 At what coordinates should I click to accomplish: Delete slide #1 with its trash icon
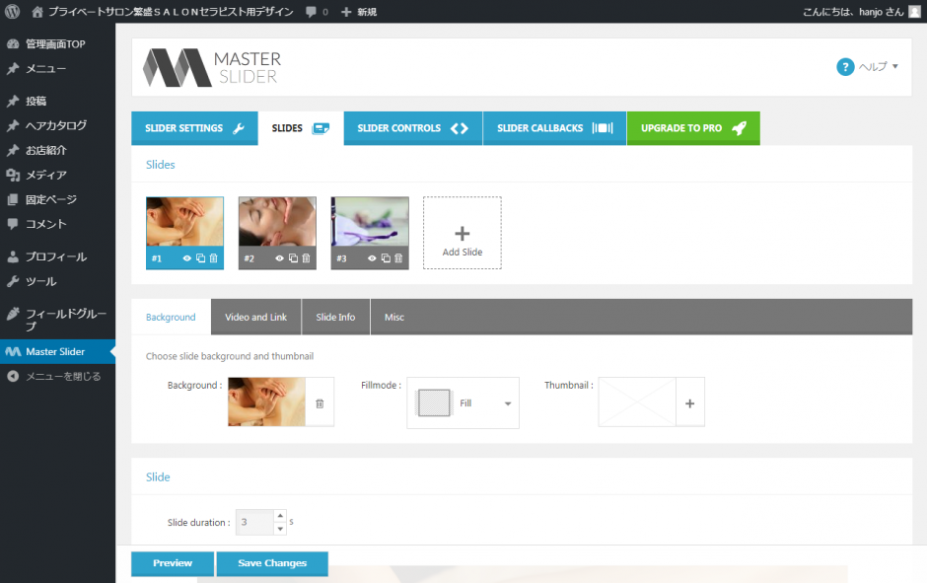(214, 258)
